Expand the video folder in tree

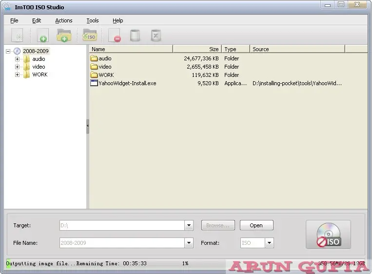pos(17,67)
